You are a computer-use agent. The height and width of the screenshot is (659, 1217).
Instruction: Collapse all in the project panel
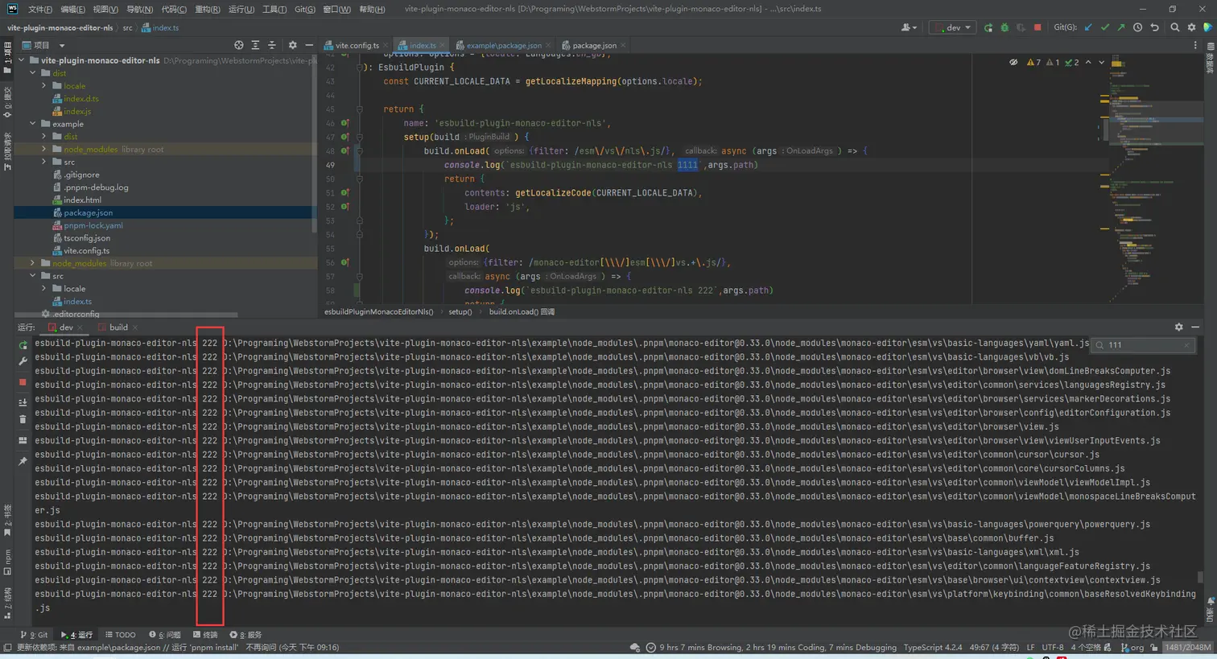pyautogui.click(x=271, y=45)
